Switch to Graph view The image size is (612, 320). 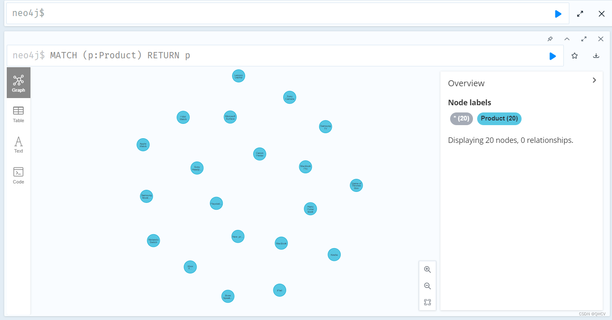click(19, 83)
